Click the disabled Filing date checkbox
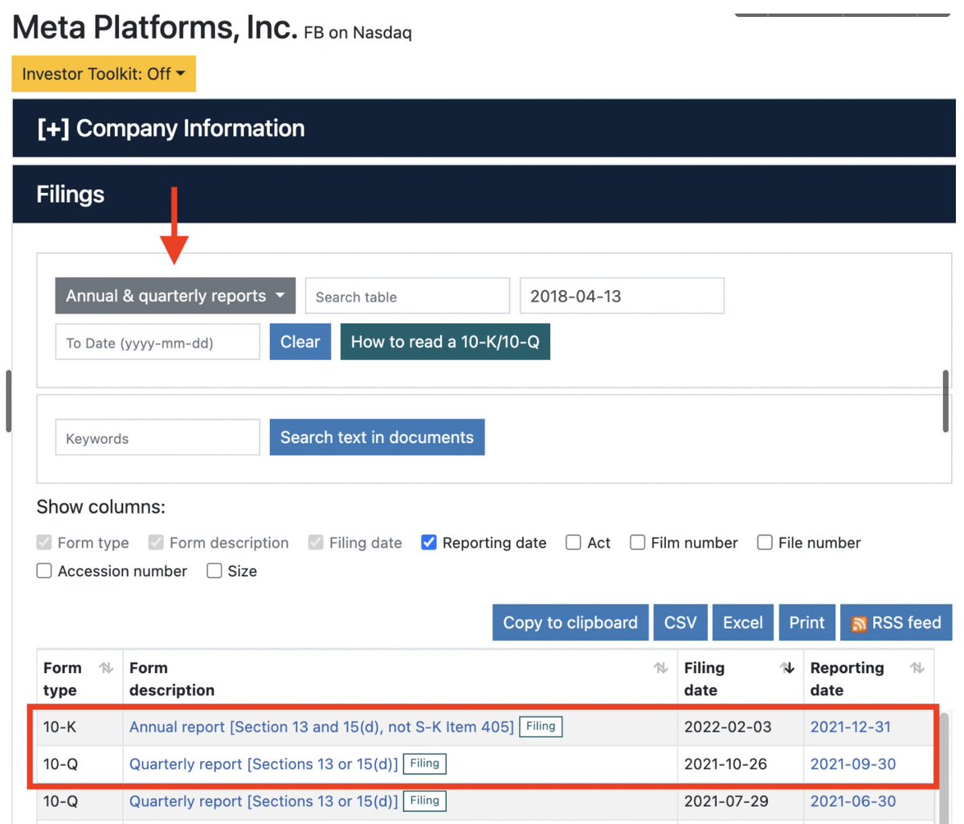Screen dimensions: 964x824 (x=316, y=543)
